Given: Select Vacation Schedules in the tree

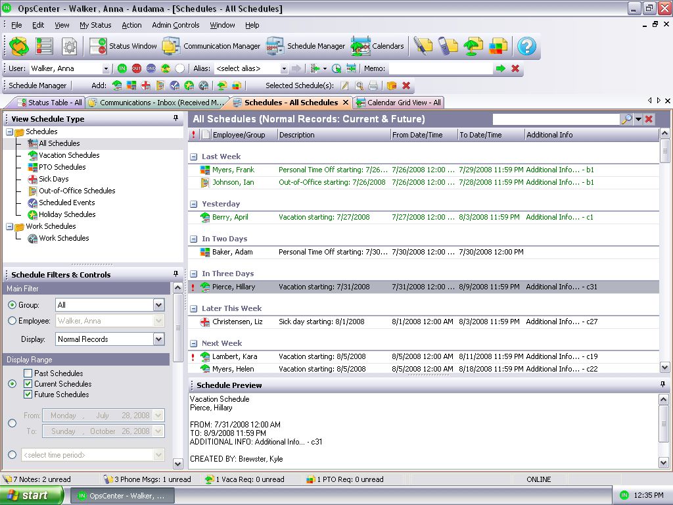Looking at the screenshot, I should pos(69,155).
